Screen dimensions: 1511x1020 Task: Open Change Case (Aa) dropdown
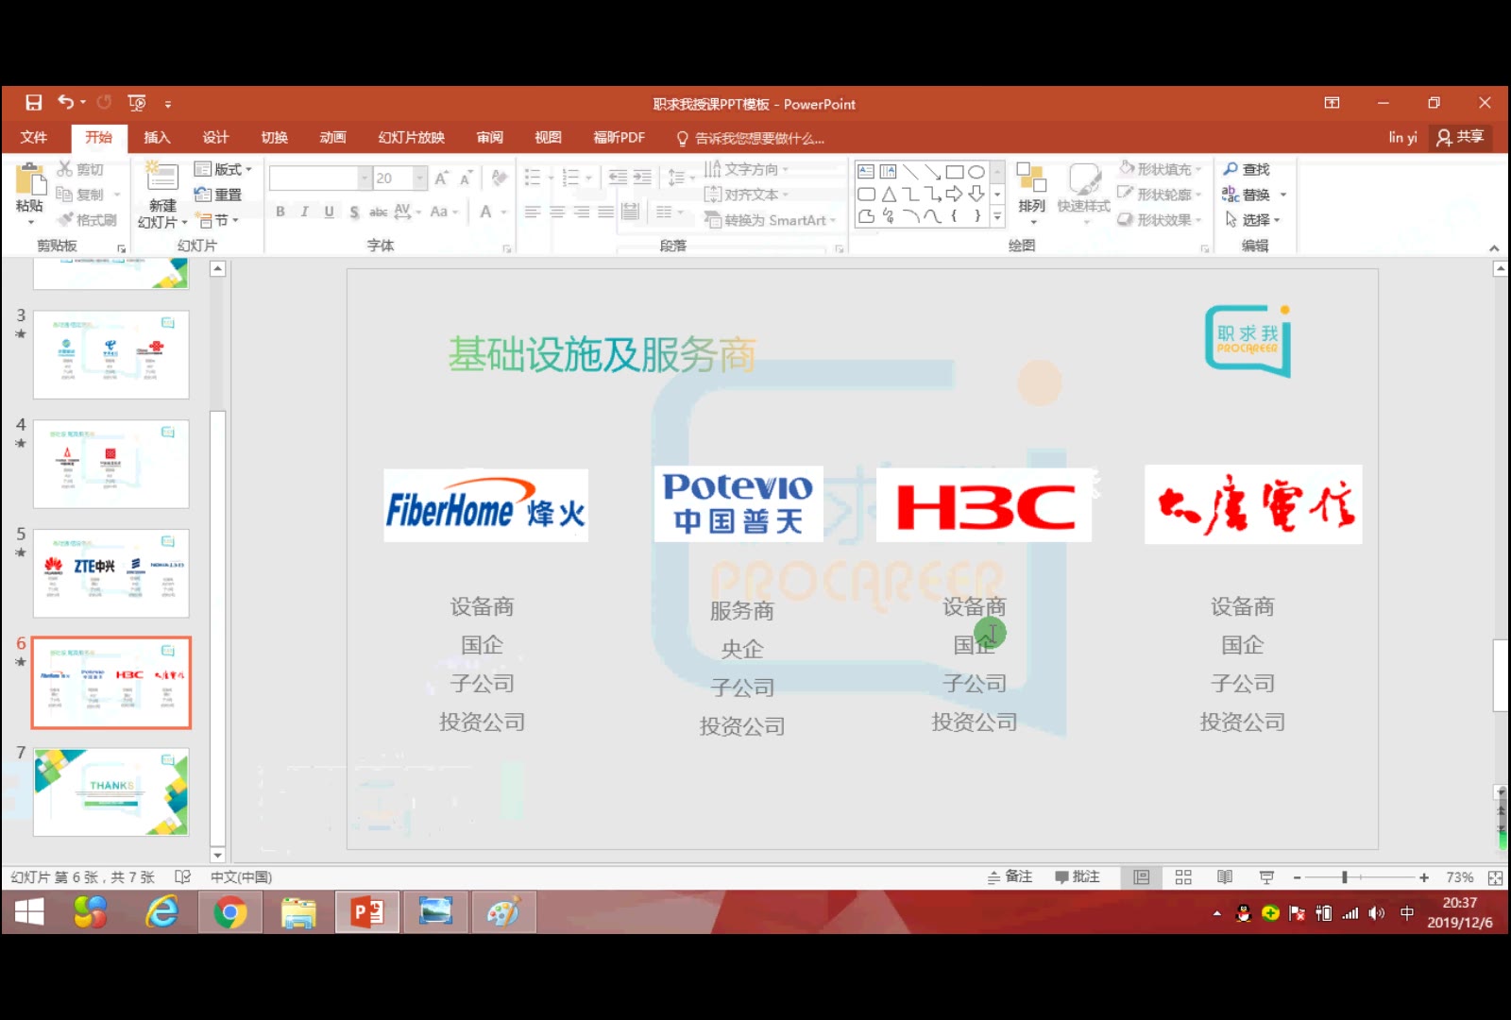coord(444,212)
